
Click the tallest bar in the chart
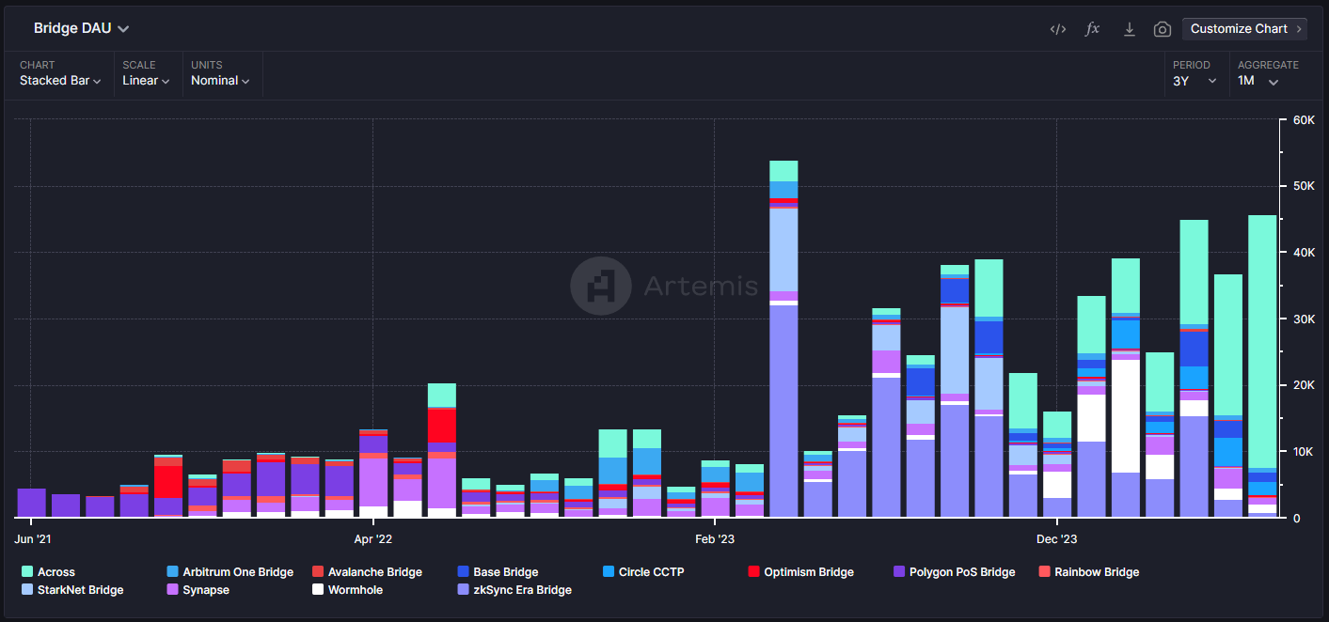click(783, 338)
